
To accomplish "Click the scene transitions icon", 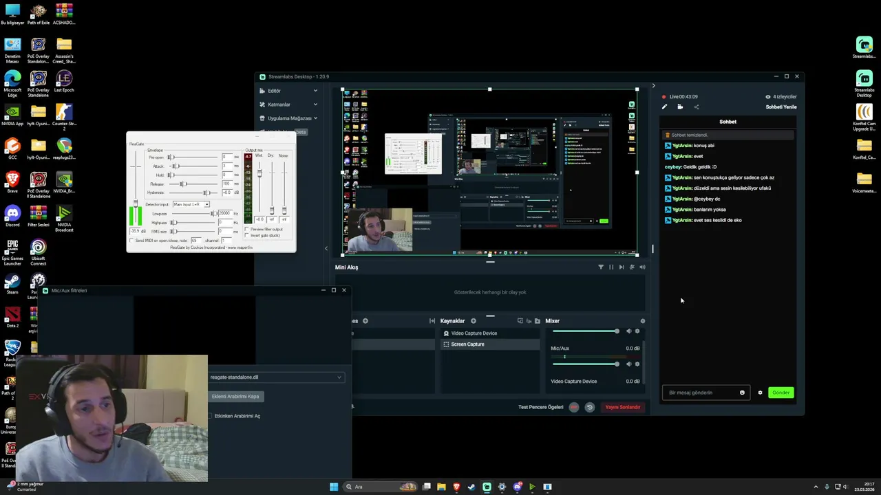I will click(432, 321).
